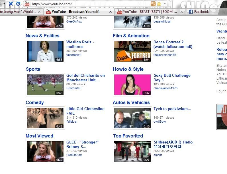Screen dimensions: 227x174
Task: Play the 4:18 beastofficial thumbnail
Action: (x=132, y=22)
